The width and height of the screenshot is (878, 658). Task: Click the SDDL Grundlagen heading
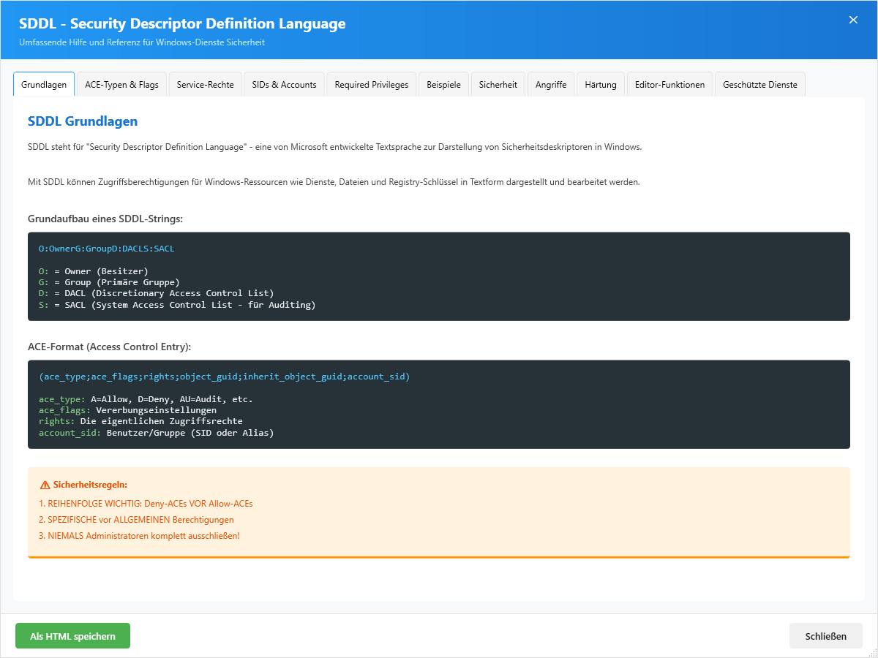point(83,121)
